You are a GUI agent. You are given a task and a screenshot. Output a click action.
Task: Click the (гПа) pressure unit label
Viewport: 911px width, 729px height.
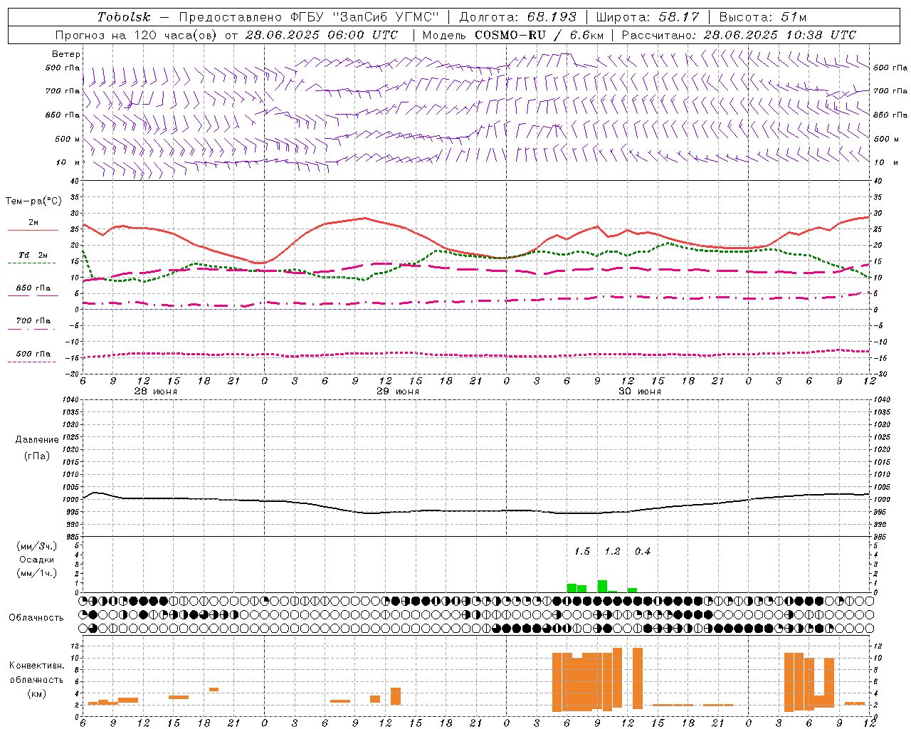tap(37, 456)
